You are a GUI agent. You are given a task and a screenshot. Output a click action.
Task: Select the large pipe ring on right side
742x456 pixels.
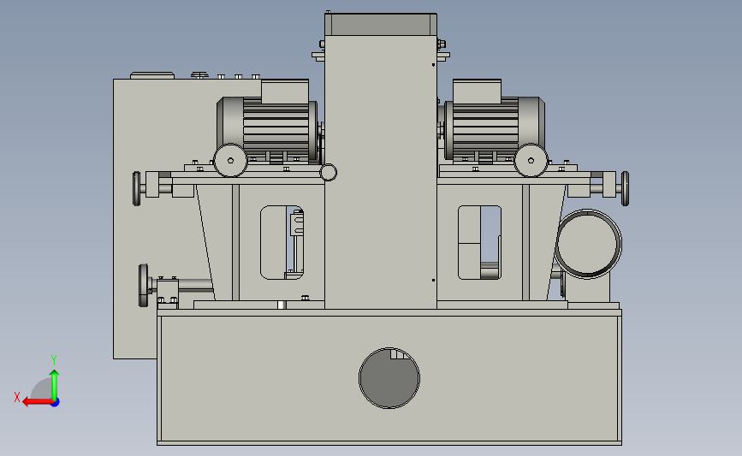[588, 244]
